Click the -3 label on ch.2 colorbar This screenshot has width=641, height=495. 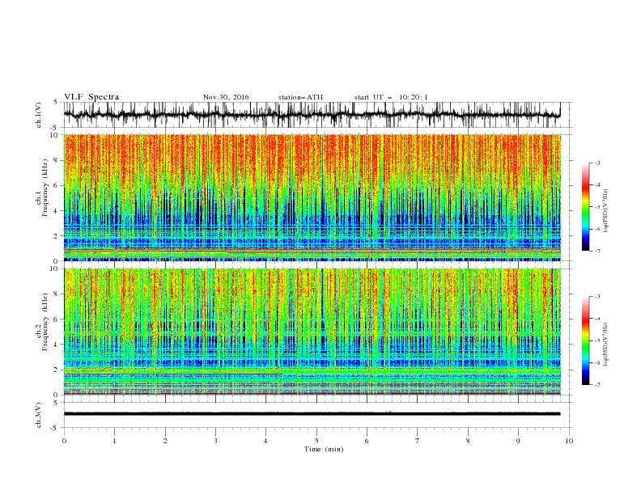[x=597, y=297]
